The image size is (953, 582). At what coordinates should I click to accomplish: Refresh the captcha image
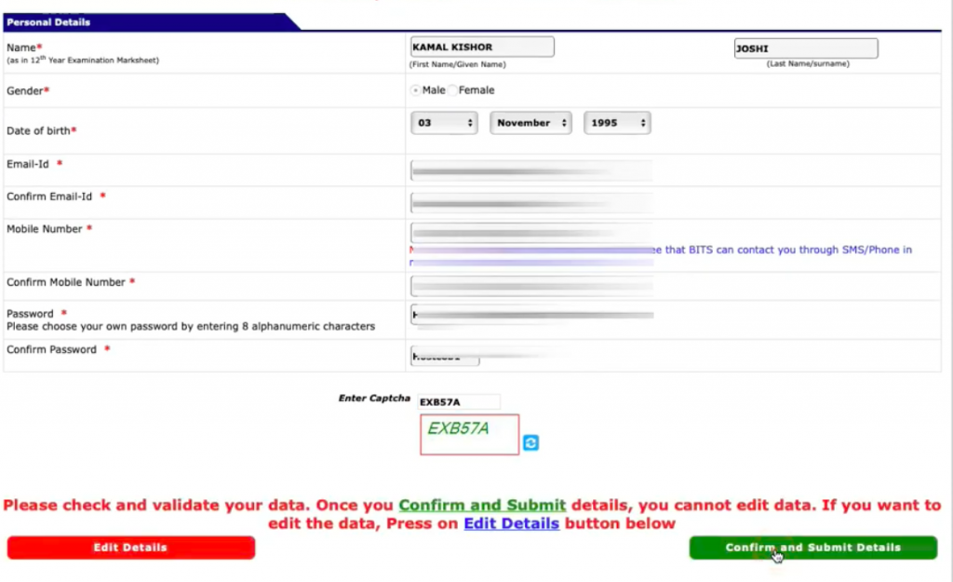(x=530, y=444)
